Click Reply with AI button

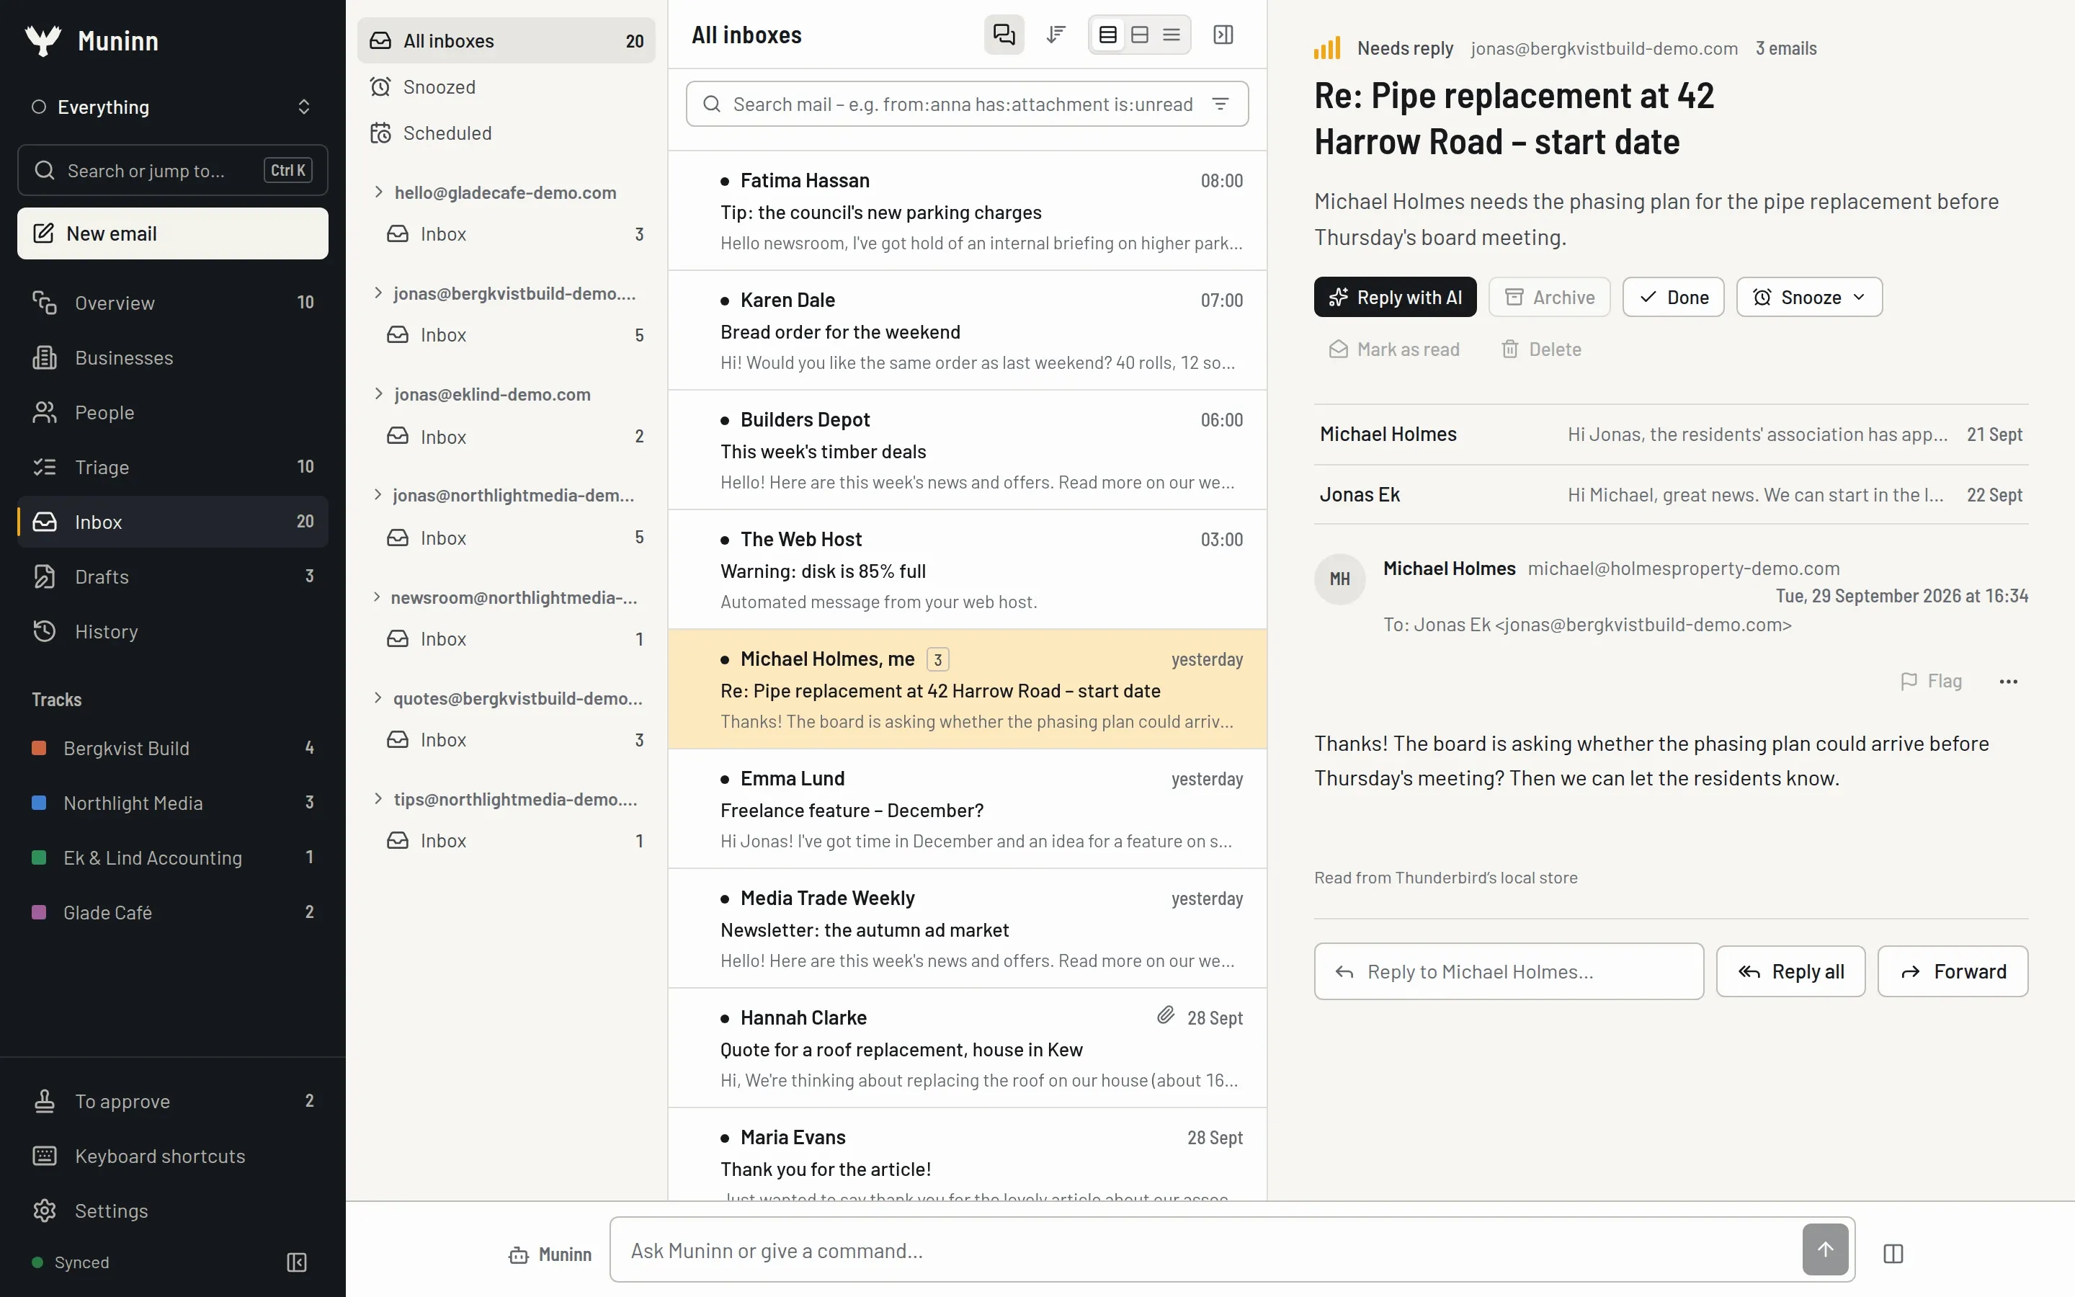[x=1395, y=297]
